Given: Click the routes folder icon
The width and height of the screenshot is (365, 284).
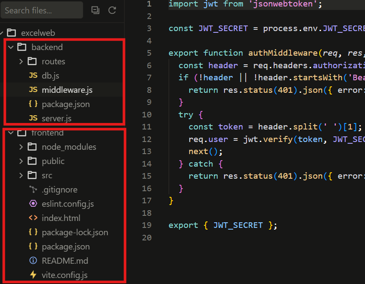Looking at the screenshot, I should coord(32,61).
